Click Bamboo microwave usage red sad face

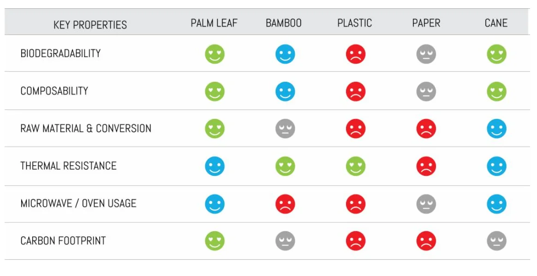pyautogui.click(x=285, y=204)
